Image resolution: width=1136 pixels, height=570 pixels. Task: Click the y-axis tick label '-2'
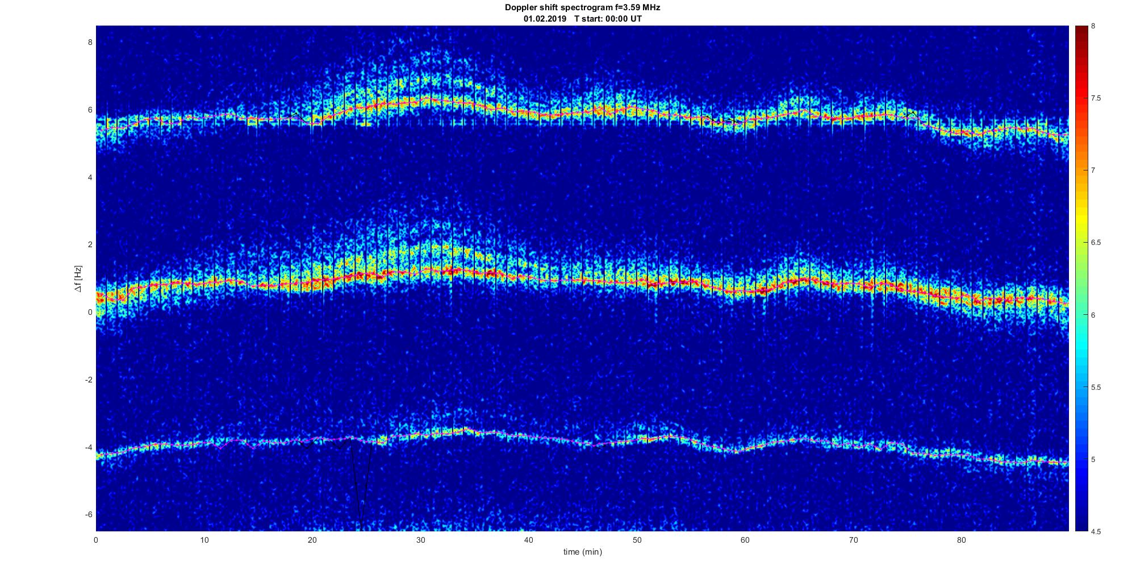click(88, 380)
